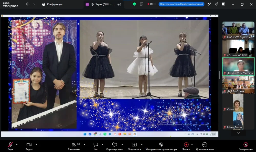Expand audio options arrow next to Звук

click(17, 145)
